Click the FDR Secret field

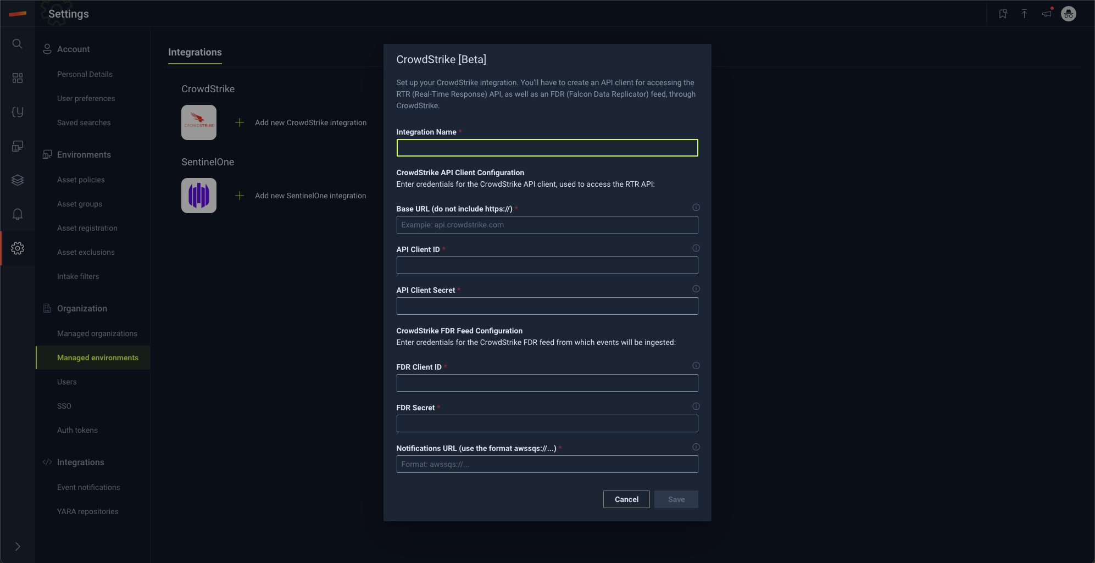(547, 423)
